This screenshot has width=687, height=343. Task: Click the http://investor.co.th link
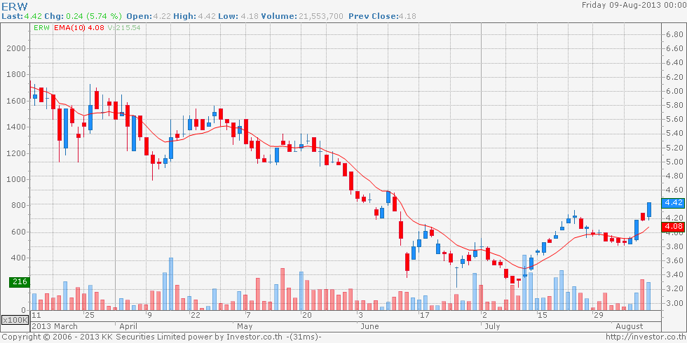(x=646, y=337)
